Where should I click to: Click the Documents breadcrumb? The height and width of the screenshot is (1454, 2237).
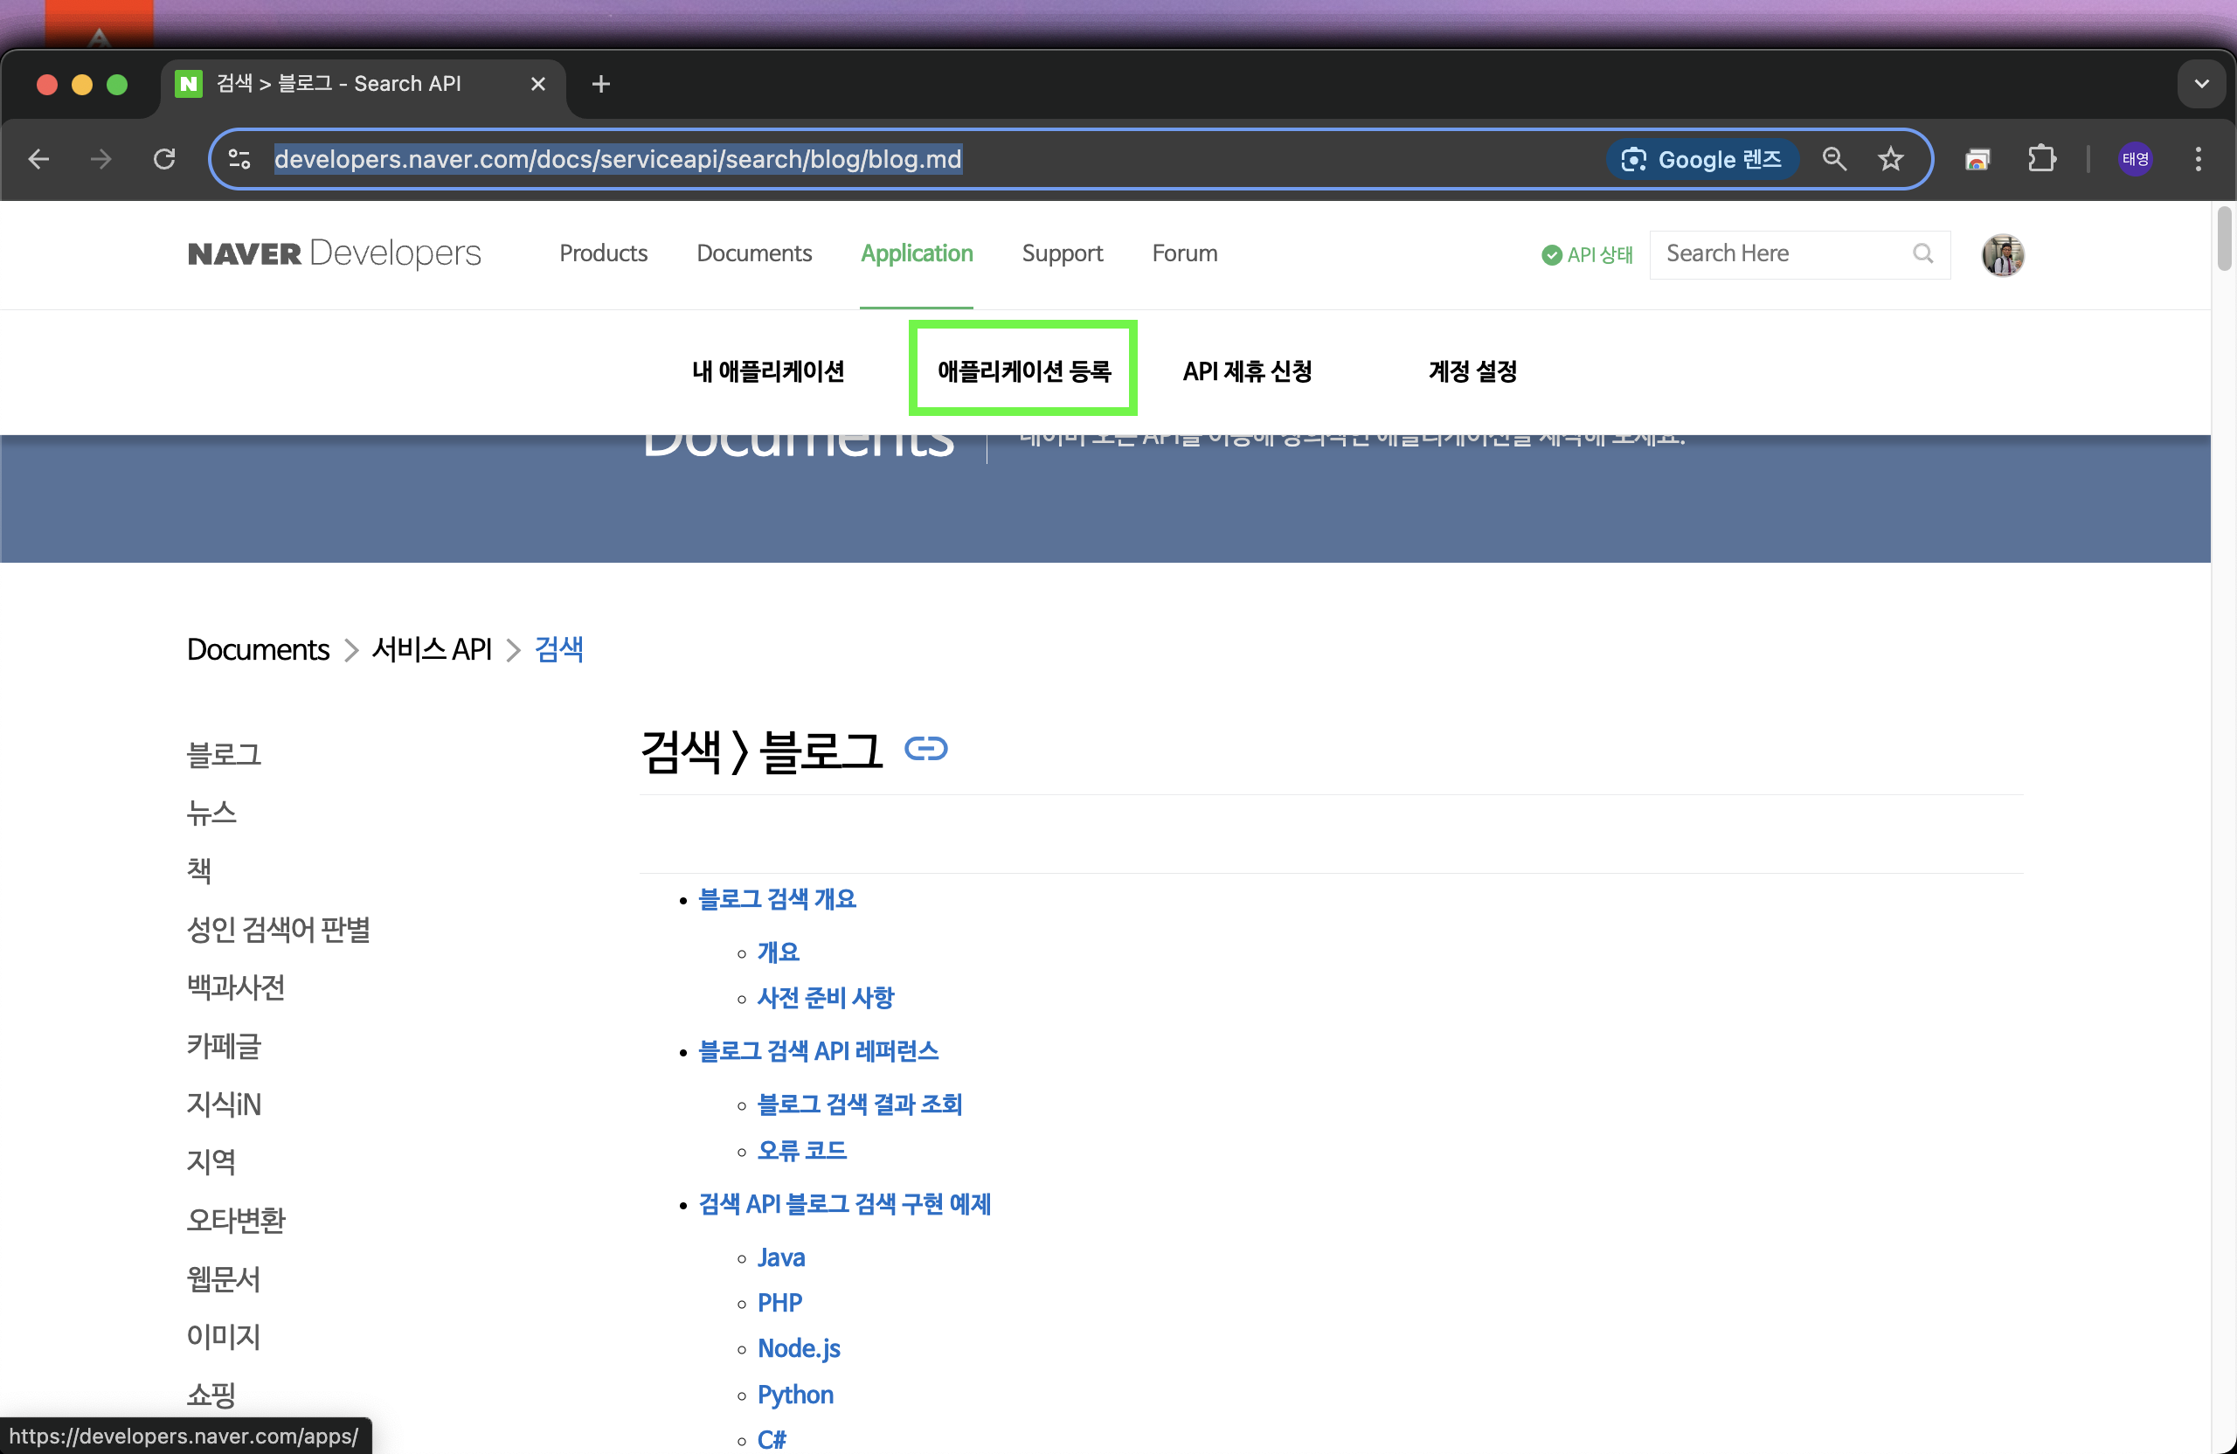[258, 649]
